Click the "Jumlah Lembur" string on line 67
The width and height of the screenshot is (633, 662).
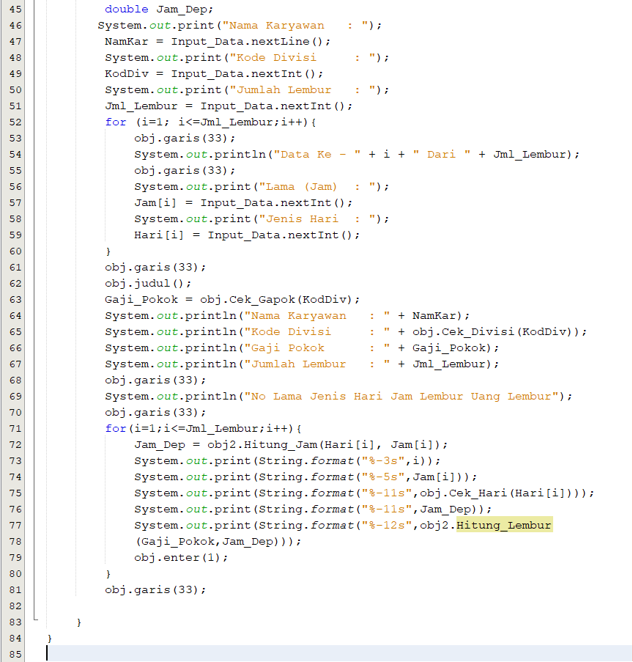pos(317,364)
